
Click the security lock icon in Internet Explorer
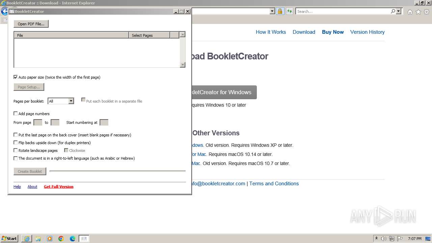pyautogui.click(x=280, y=11)
